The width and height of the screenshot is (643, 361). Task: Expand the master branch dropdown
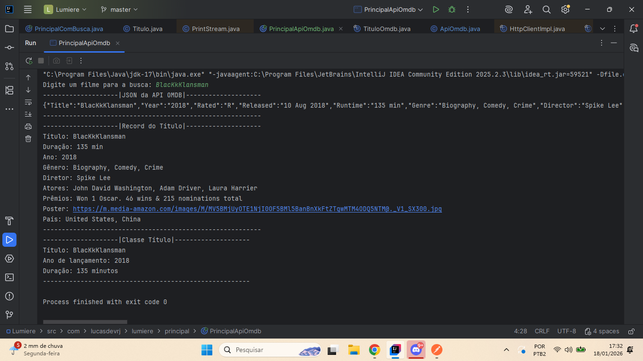tap(120, 9)
